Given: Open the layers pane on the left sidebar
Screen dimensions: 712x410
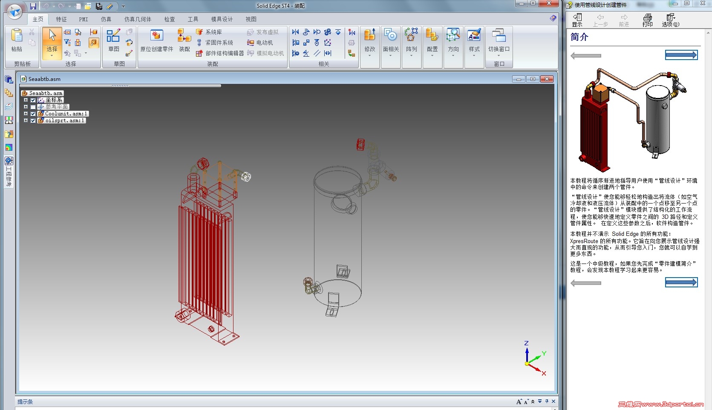Looking at the screenshot, I should click(x=9, y=106).
